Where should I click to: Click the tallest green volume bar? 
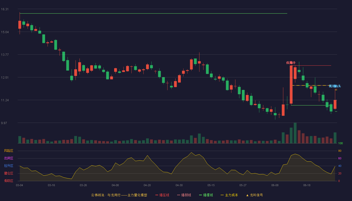coord(295,133)
